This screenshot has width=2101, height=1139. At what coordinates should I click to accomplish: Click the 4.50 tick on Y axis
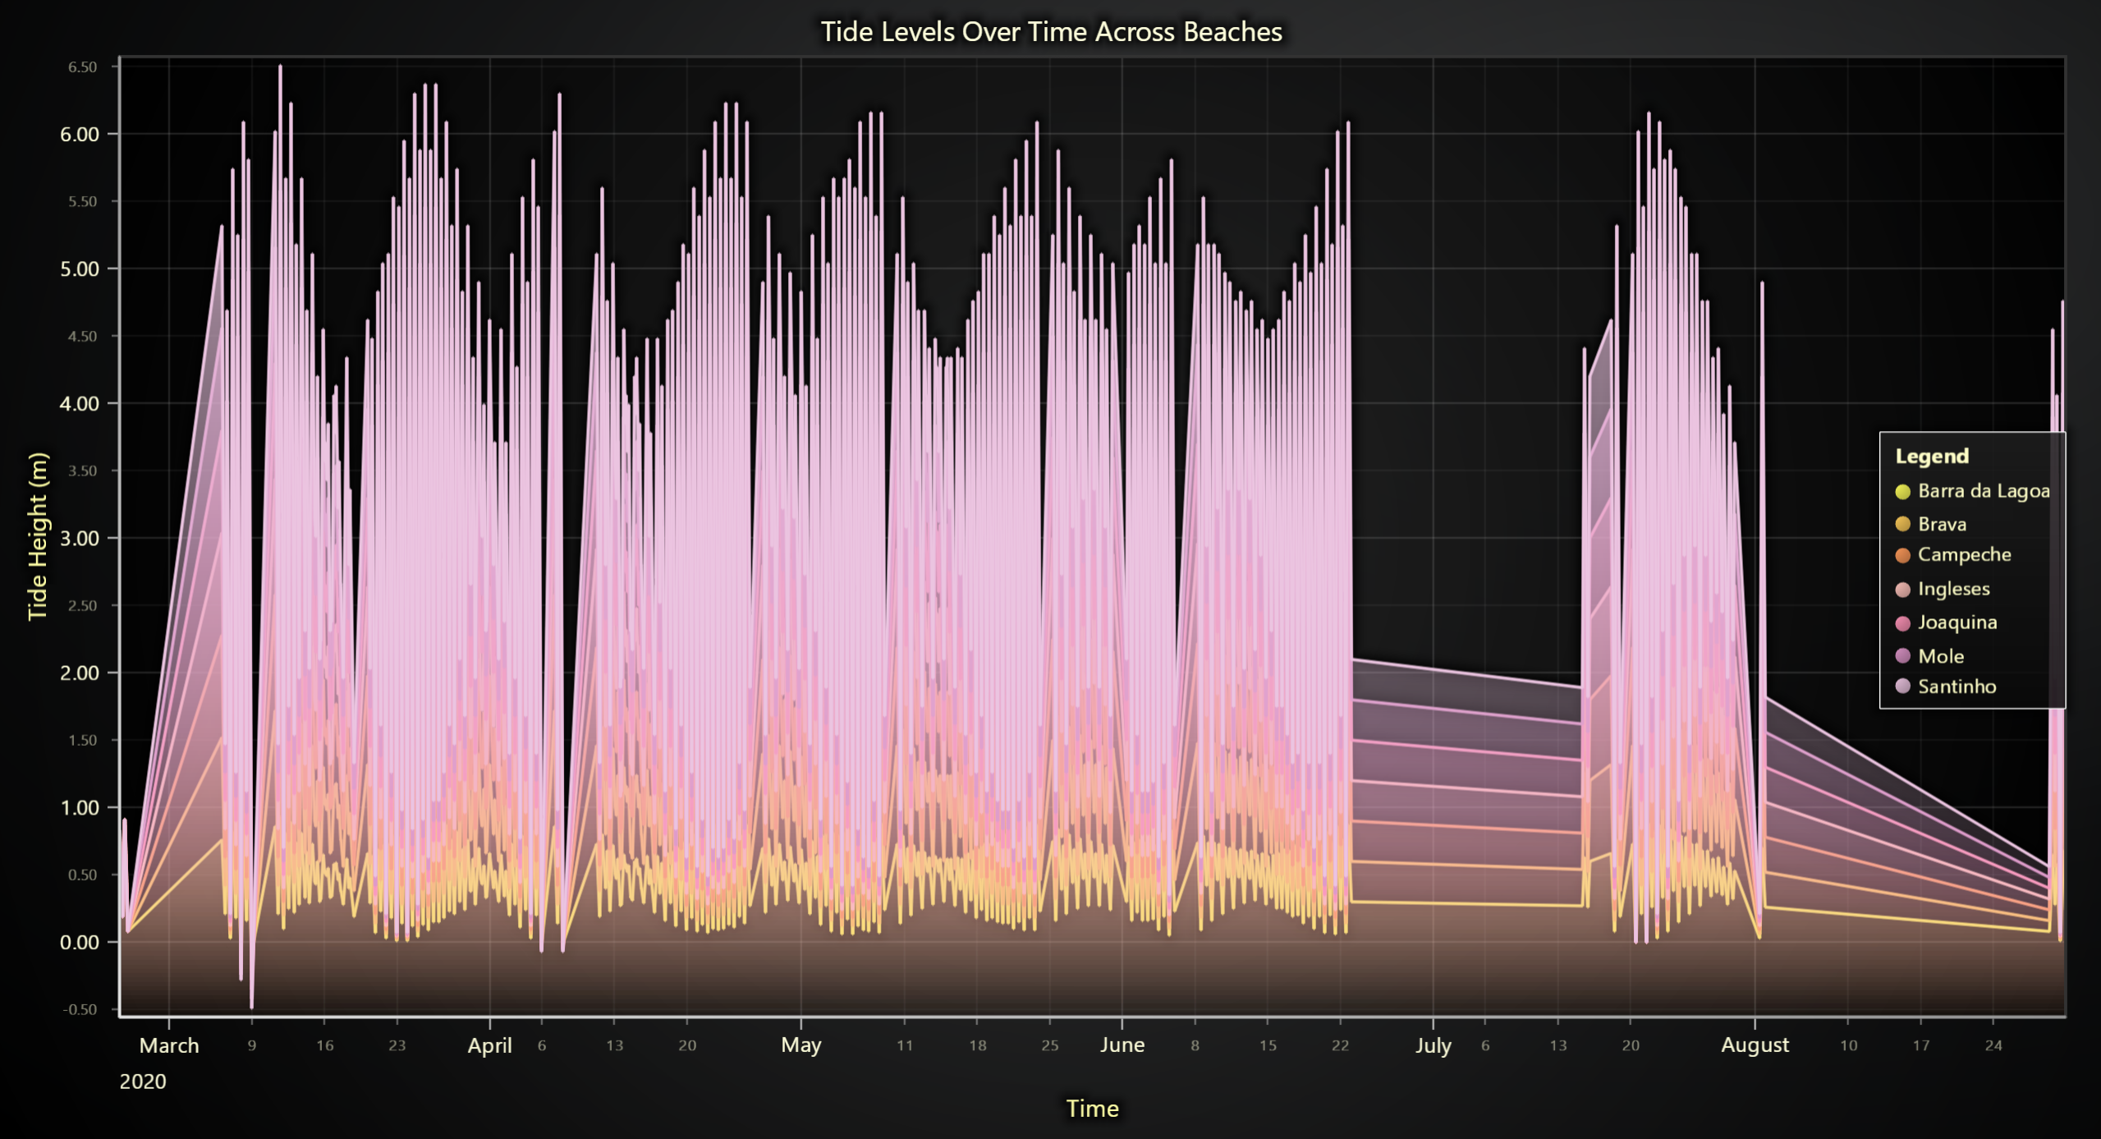[82, 337]
